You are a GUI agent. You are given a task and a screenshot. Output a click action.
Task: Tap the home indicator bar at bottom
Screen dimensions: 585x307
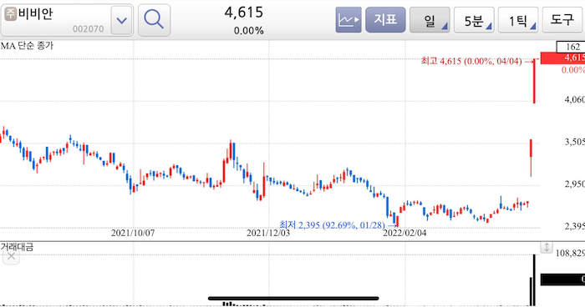(x=293, y=299)
